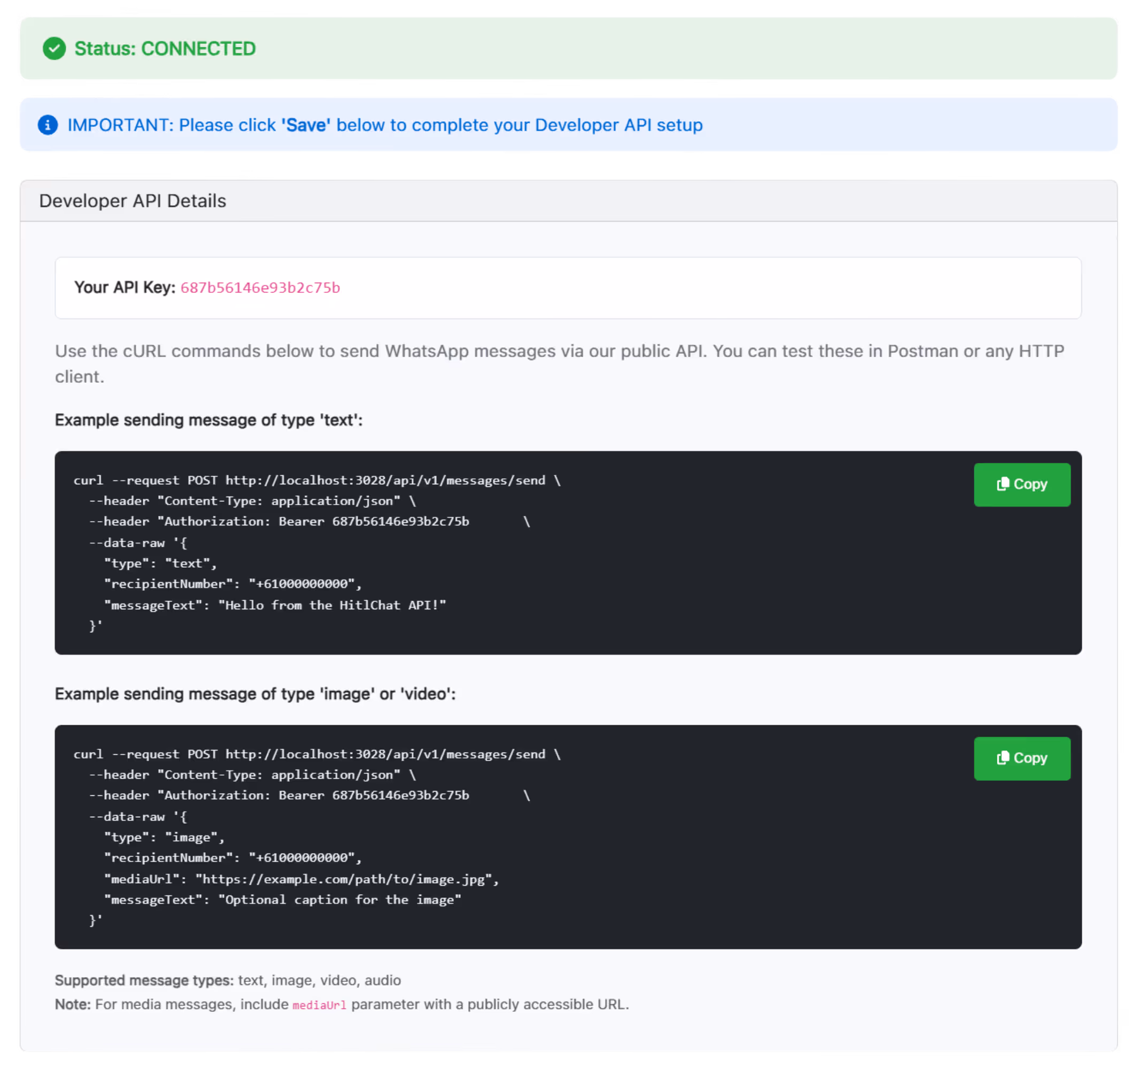
Task: Click the blue info icon in the IMPORTANT banner
Action: (x=47, y=125)
